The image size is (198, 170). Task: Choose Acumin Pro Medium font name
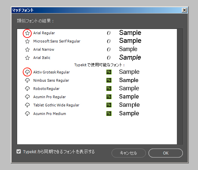tap(49, 114)
